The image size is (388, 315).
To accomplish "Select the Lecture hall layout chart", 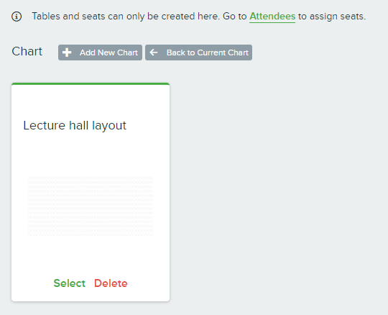I will [69, 283].
